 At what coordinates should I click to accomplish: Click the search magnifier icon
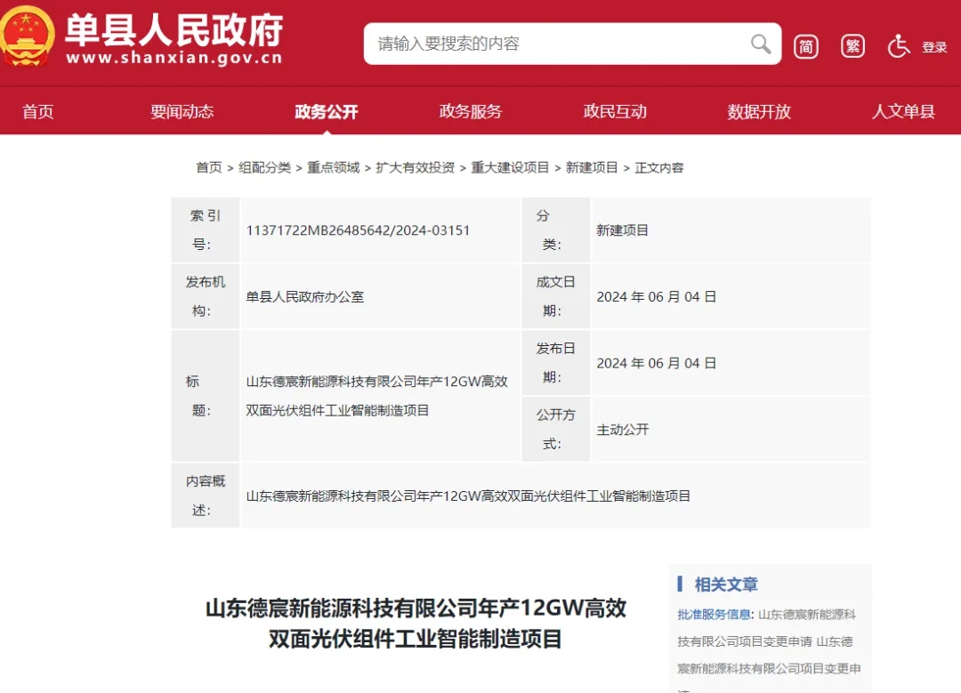pos(761,44)
